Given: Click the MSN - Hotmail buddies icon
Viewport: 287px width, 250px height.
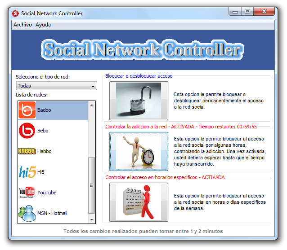Looking at the screenshot, I should [x=27, y=213].
